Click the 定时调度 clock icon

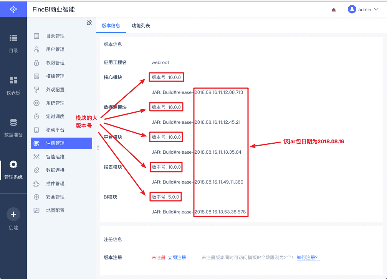point(36,117)
